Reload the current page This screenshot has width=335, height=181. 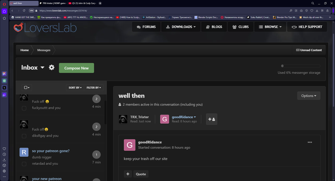[24, 11]
